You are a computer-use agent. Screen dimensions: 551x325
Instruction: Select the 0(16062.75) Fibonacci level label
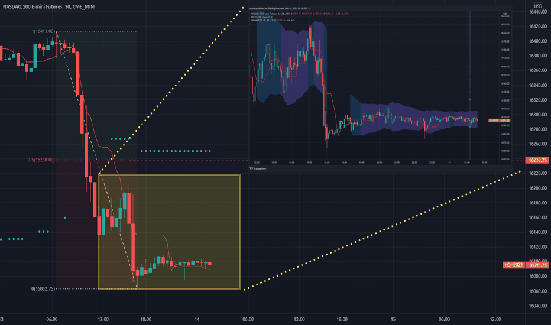point(43,288)
